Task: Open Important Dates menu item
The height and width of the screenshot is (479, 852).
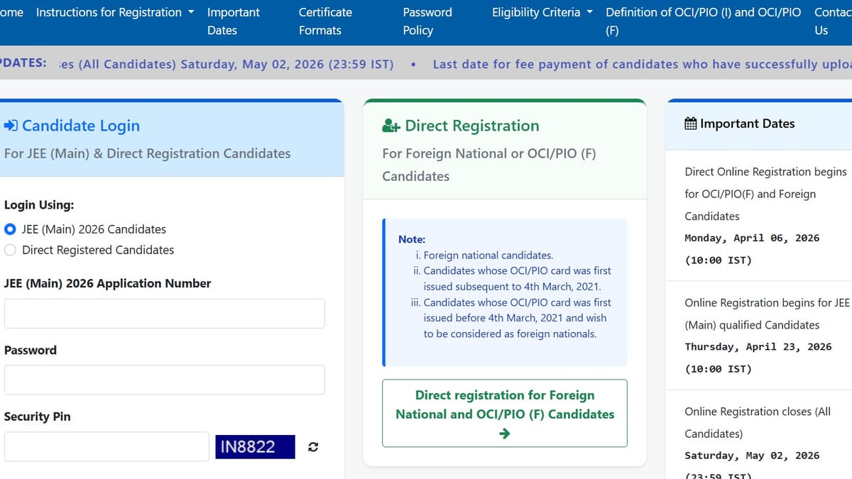Action: [234, 21]
